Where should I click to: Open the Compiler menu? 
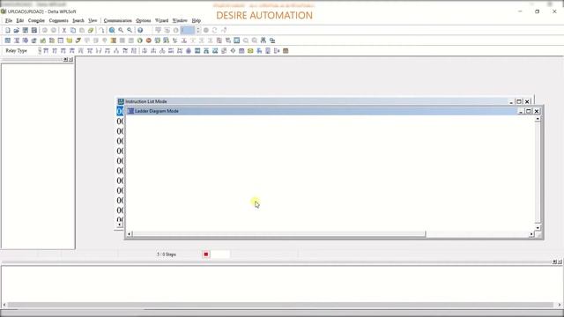point(36,20)
